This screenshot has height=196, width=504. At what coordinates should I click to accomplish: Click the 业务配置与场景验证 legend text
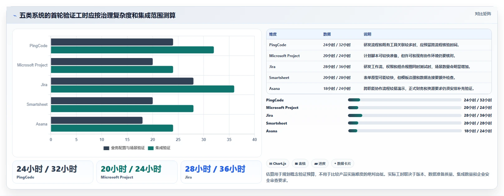coord(128,148)
